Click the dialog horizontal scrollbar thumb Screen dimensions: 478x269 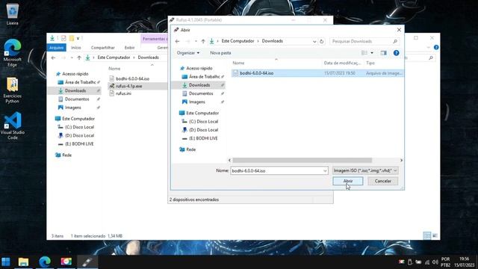302,160
